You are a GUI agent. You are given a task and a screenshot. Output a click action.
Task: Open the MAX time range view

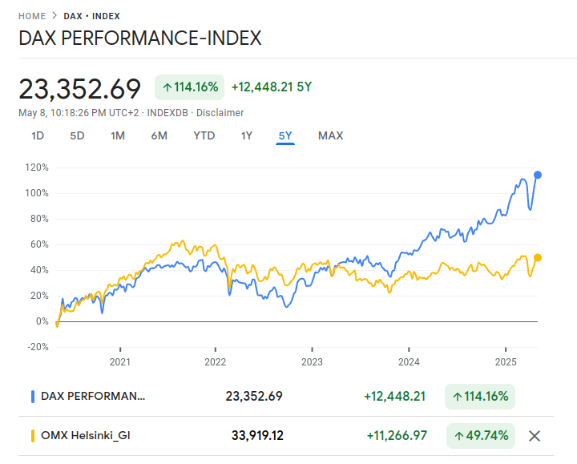click(330, 135)
